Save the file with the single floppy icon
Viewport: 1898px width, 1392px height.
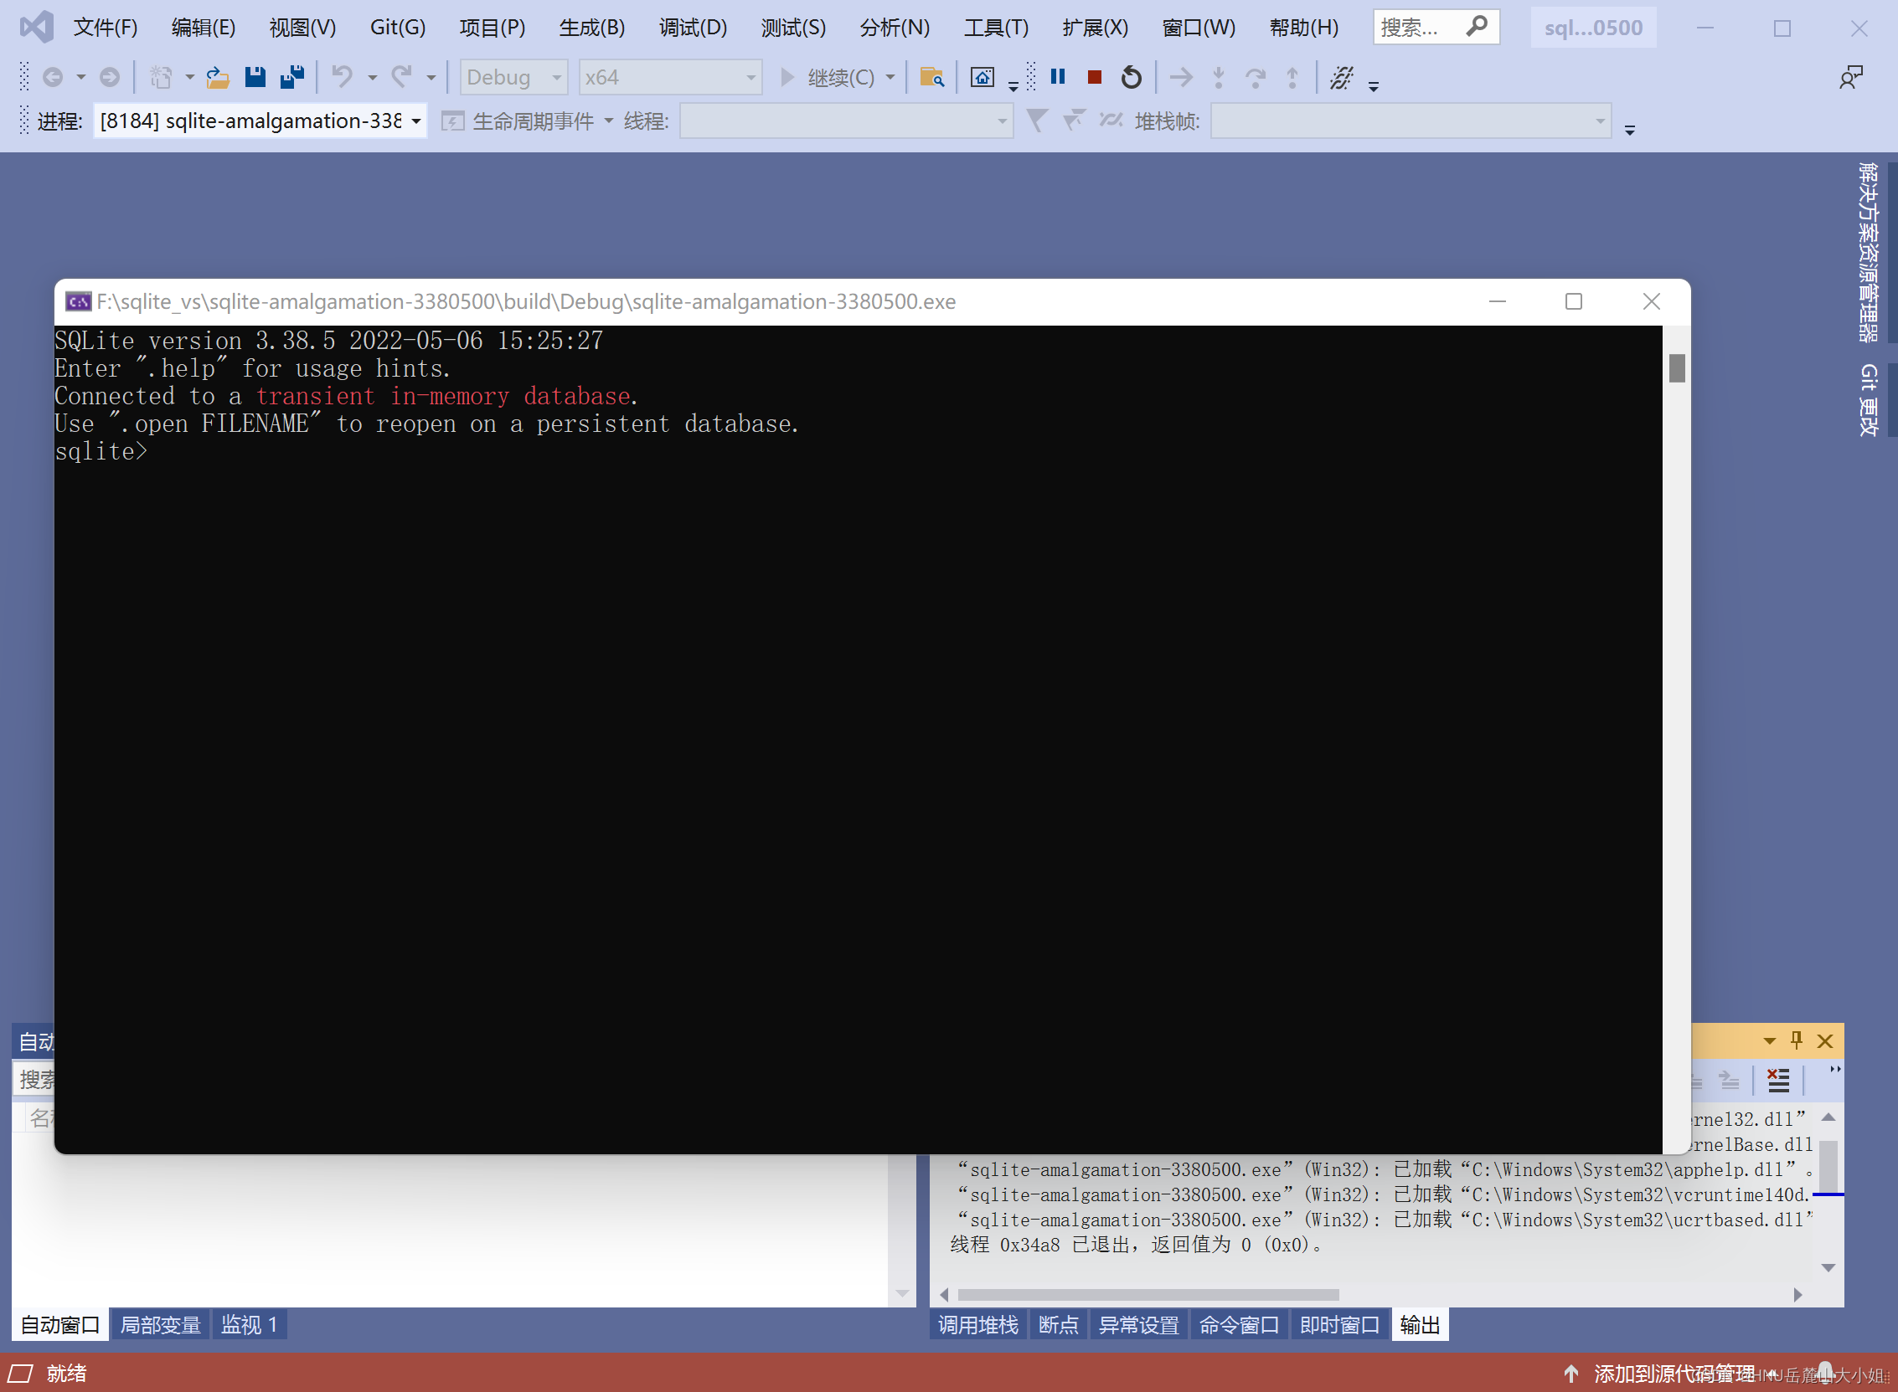tap(255, 78)
